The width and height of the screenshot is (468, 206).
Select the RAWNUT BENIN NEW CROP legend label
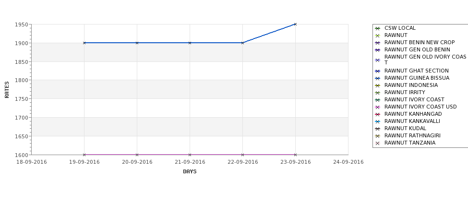click(420, 42)
